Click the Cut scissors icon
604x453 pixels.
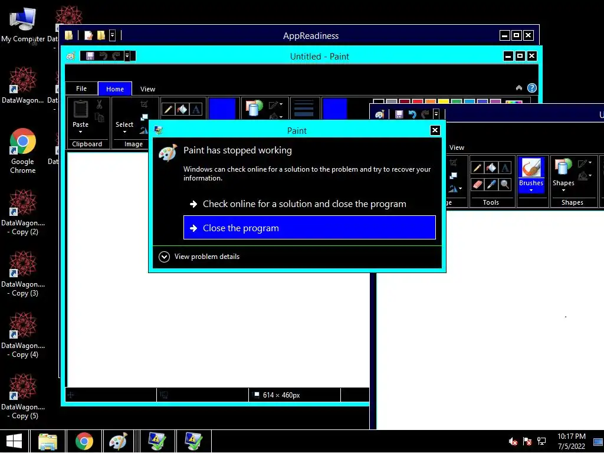click(x=99, y=105)
